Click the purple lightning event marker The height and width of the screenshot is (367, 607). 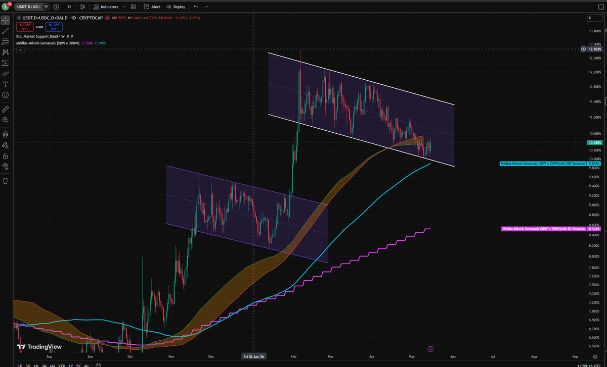click(430, 348)
